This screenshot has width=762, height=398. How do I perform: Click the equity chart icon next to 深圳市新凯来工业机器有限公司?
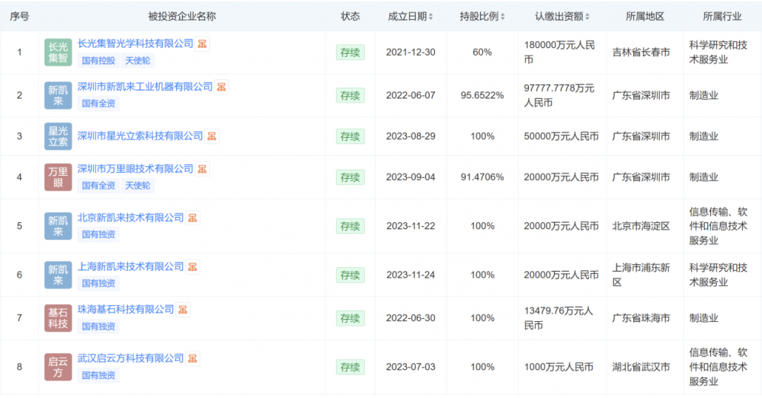pyautogui.click(x=221, y=88)
